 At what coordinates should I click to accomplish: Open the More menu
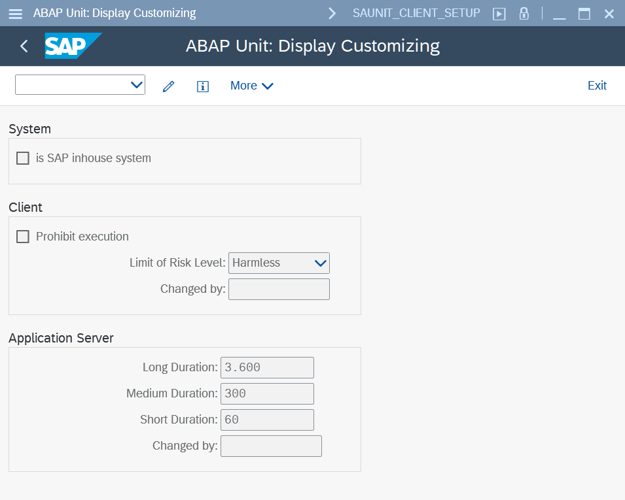pos(251,86)
